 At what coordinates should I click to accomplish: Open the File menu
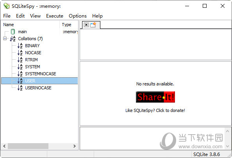click(x=7, y=16)
